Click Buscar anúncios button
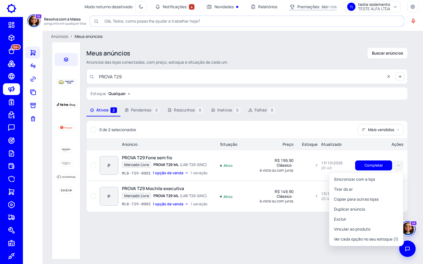Screen dimensions: 423x264 click(387, 53)
